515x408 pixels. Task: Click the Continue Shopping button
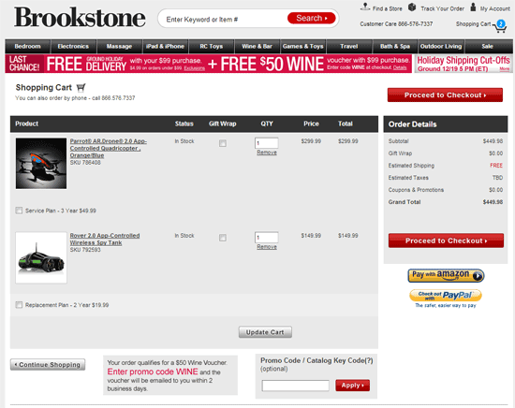coord(48,365)
